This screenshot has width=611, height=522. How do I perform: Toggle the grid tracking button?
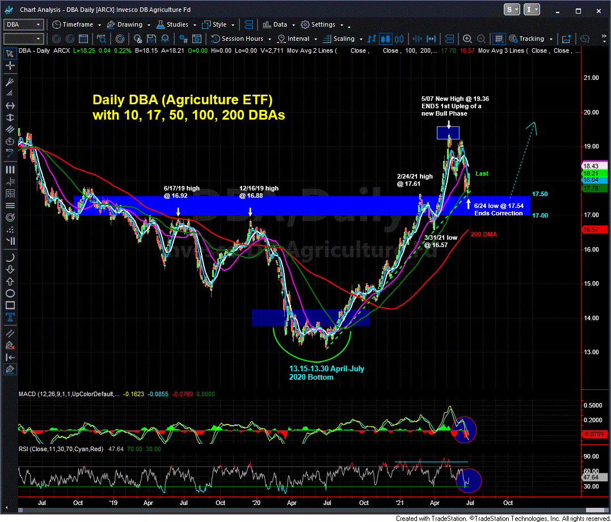point(498,39)
